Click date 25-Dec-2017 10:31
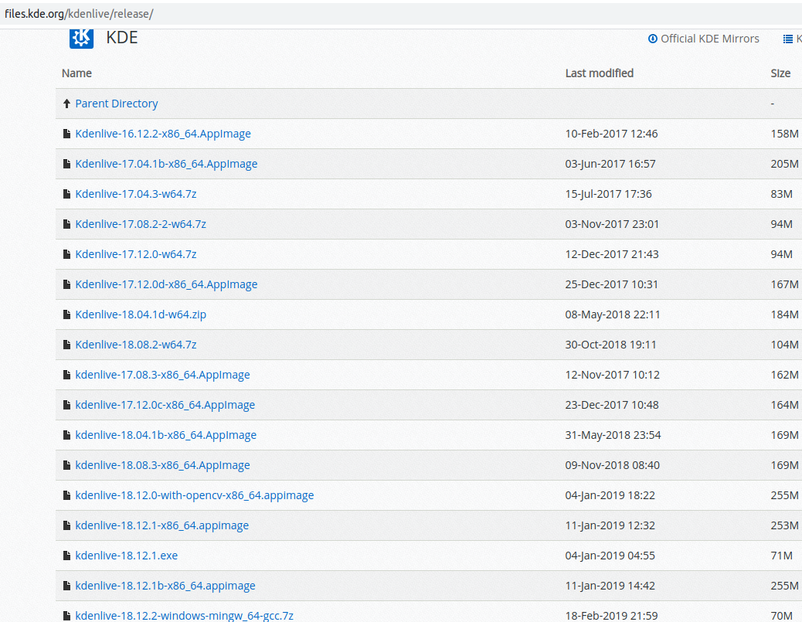This screenshot has height=622, width=802. click(612, 285)
